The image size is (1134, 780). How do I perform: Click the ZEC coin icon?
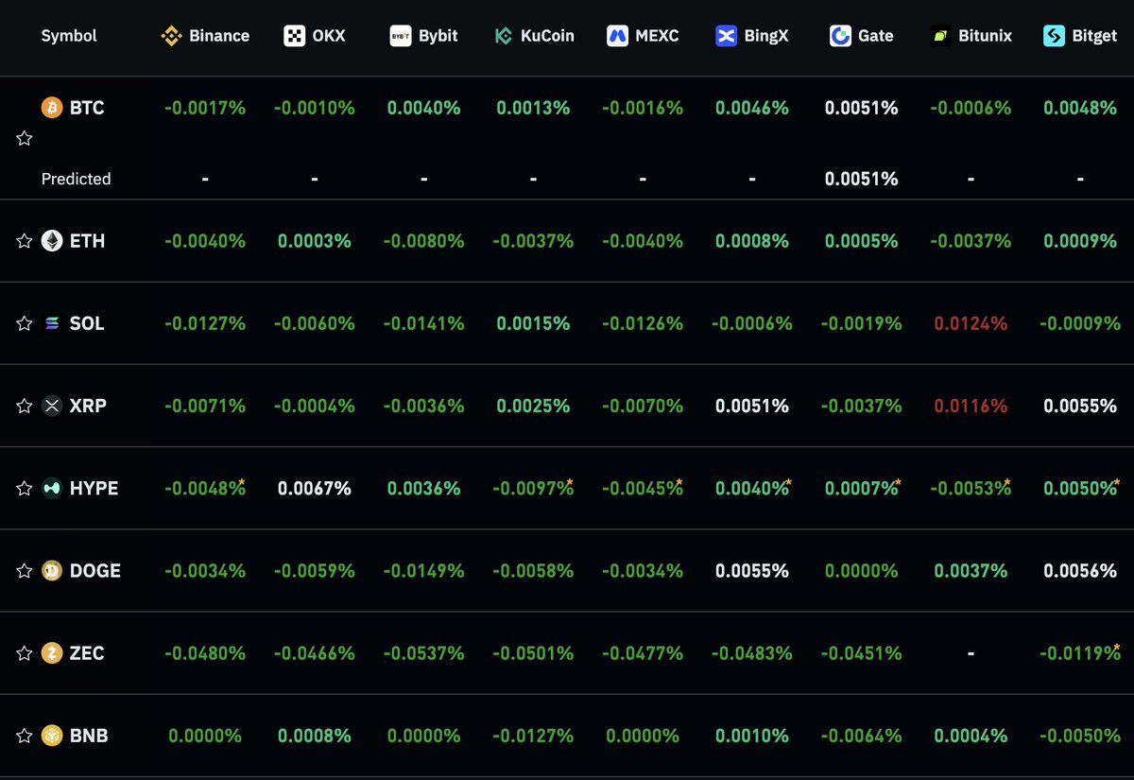click(51, 653)
